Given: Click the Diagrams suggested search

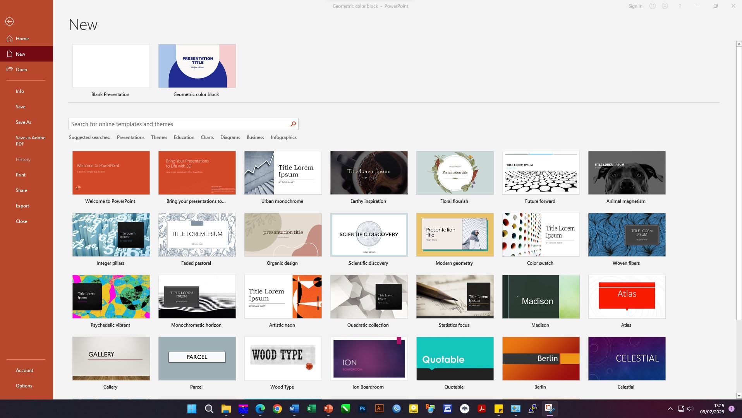Looking at the screenshot, I should 230,137.
